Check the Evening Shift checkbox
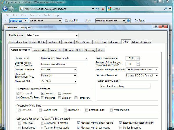174x130 pixels. [x=40, y=110]
